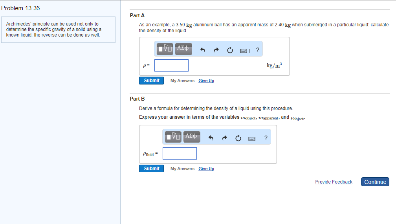
Task: Redo edit in Part B toolbar
Action: pos(224,138)
